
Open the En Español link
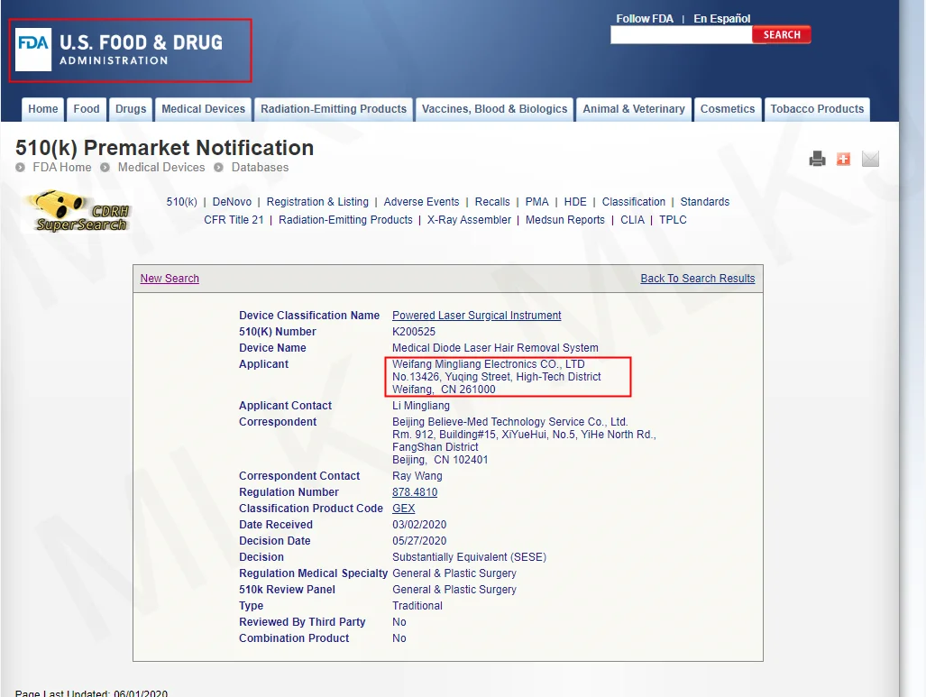pyautogui.click(x=721, y=18)
